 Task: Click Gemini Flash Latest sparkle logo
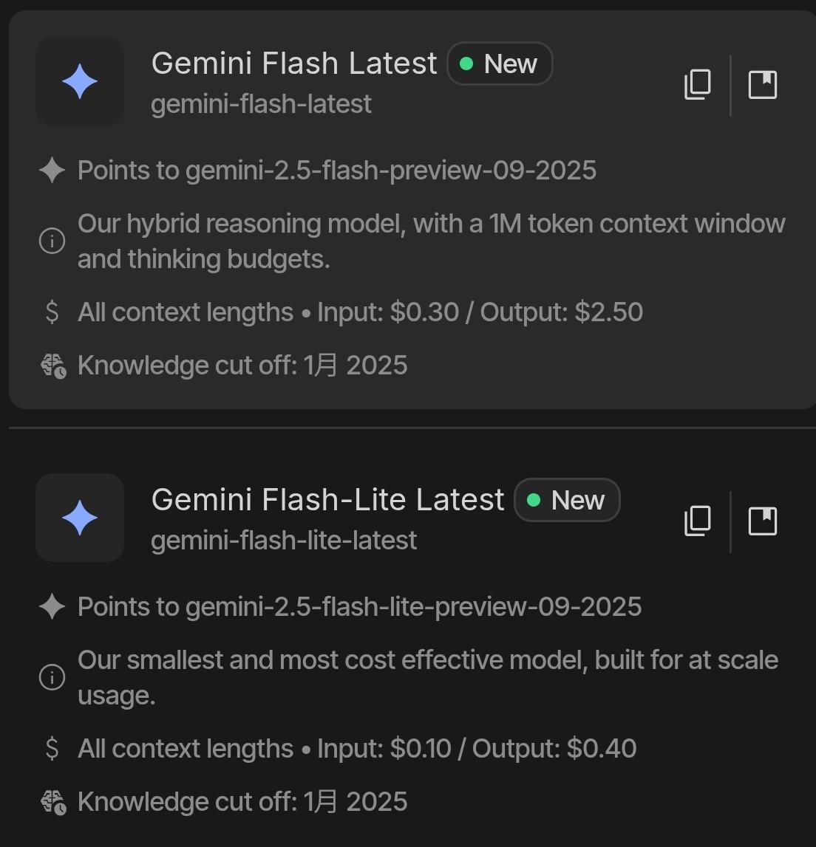click(80, 81)
